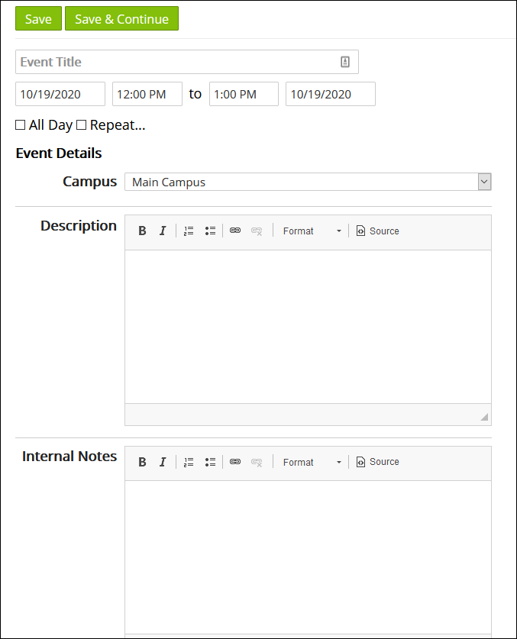
Task: Click the Event Title input field
Action: (x=176, y=62)
